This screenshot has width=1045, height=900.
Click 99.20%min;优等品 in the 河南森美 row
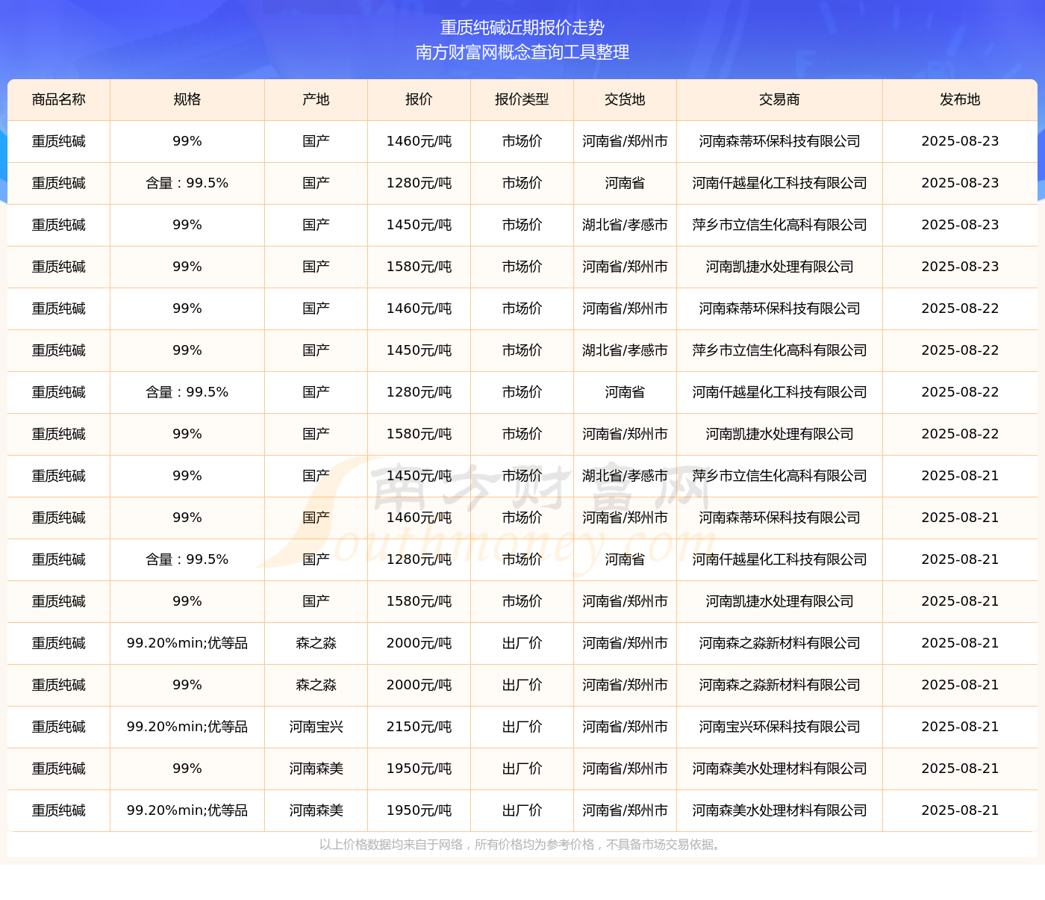[187, 810]
